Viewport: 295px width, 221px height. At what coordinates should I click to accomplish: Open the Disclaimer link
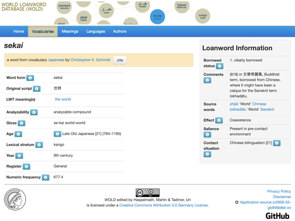[x=282, y=197]
